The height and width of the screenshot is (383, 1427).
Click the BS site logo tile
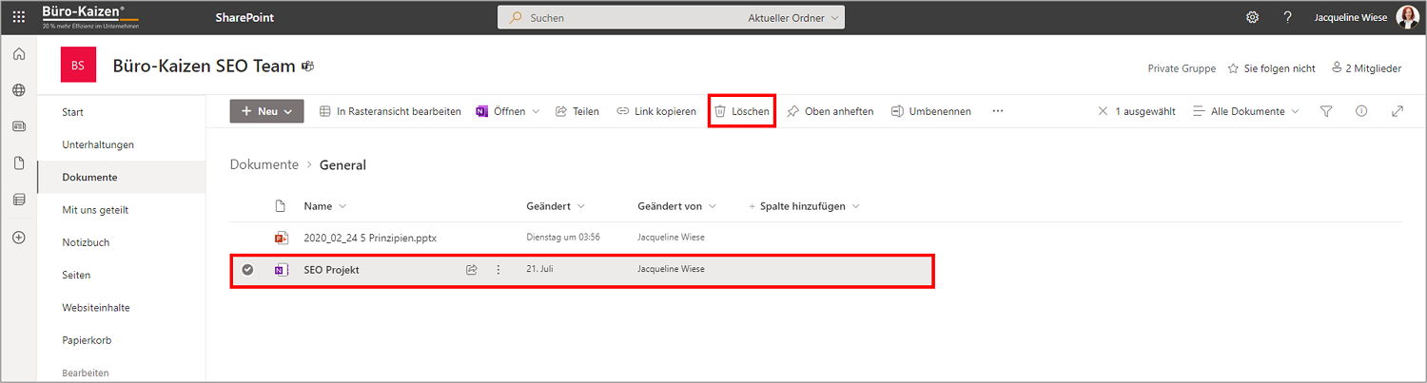(78, 66)
